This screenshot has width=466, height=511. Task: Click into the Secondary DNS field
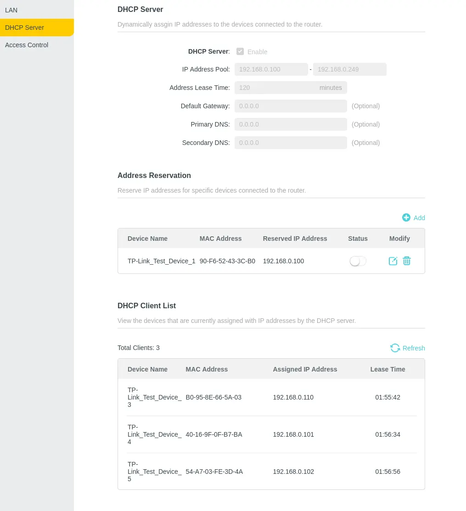[291, 143]
